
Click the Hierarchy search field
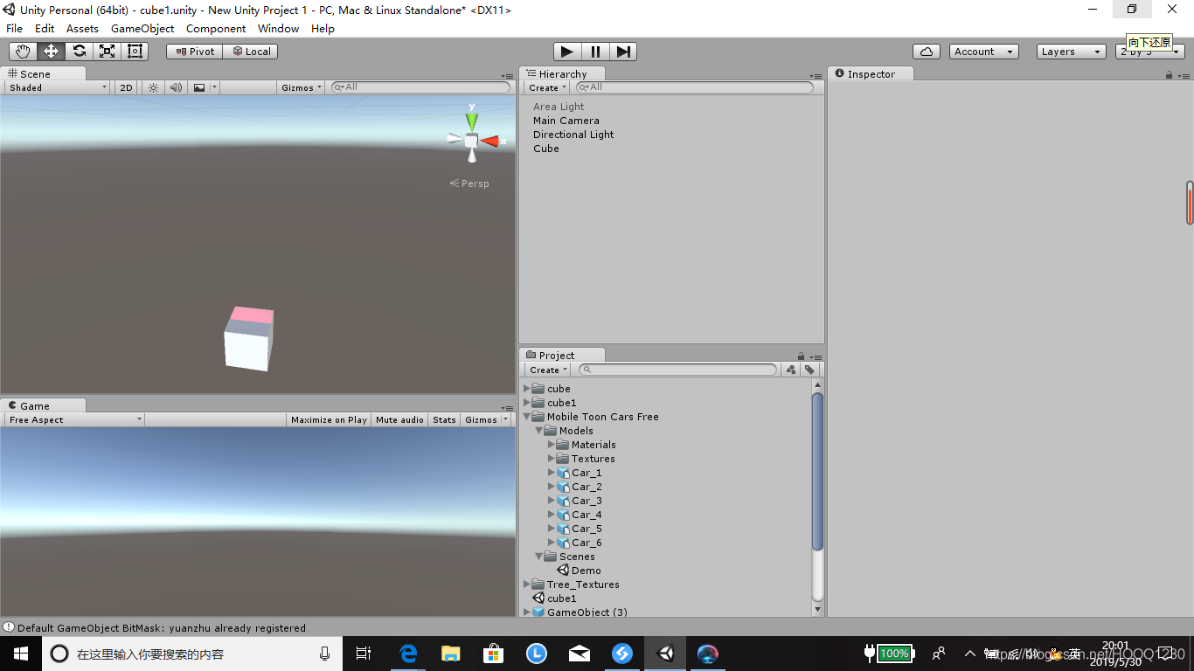pos(696,87)
